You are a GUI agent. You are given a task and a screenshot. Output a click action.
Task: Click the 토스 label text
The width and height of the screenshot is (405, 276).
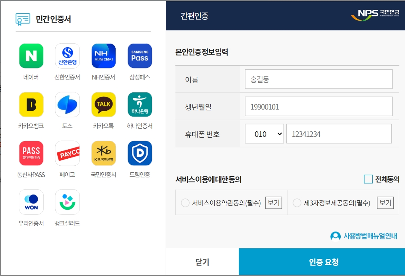(x=67, y=126)
